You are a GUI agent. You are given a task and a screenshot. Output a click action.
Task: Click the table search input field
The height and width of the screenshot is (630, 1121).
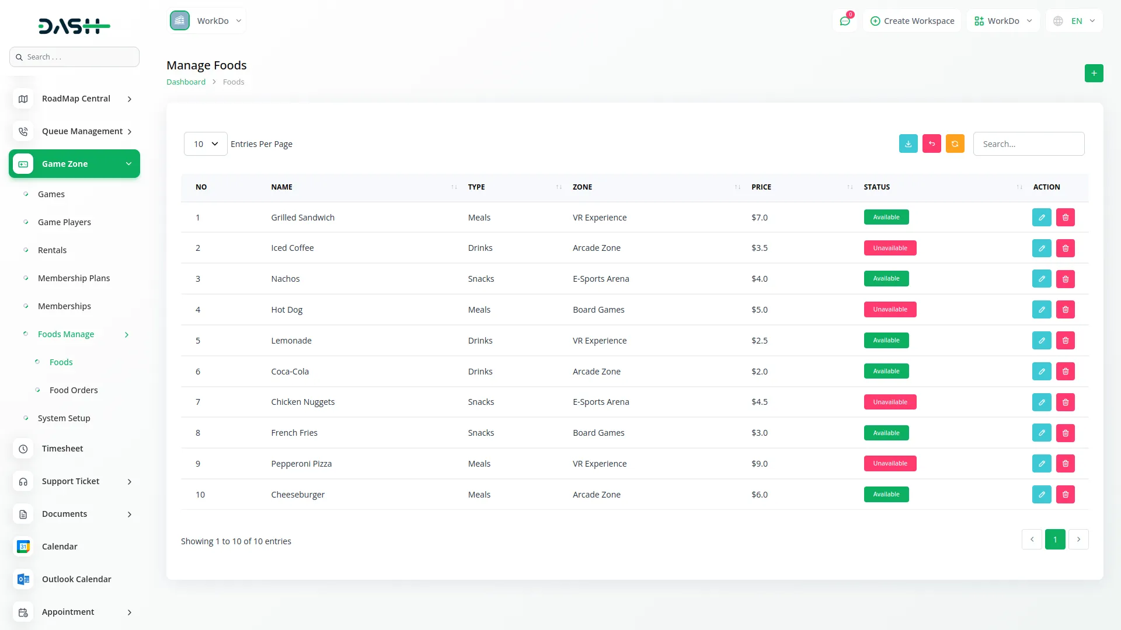1028,144
